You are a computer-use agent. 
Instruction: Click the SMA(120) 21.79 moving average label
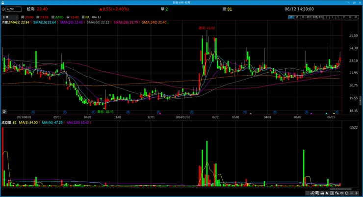tap(127, 23)
